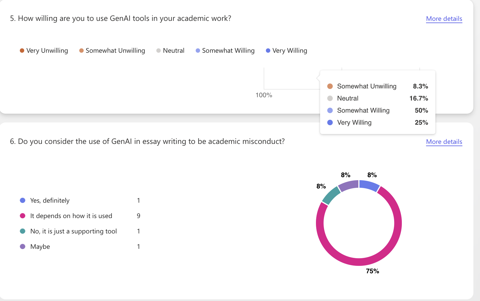This screenshot has height=301, width=480.
Task: Select 'No, it is just a supporting tool'
Action: coord(73,231)
